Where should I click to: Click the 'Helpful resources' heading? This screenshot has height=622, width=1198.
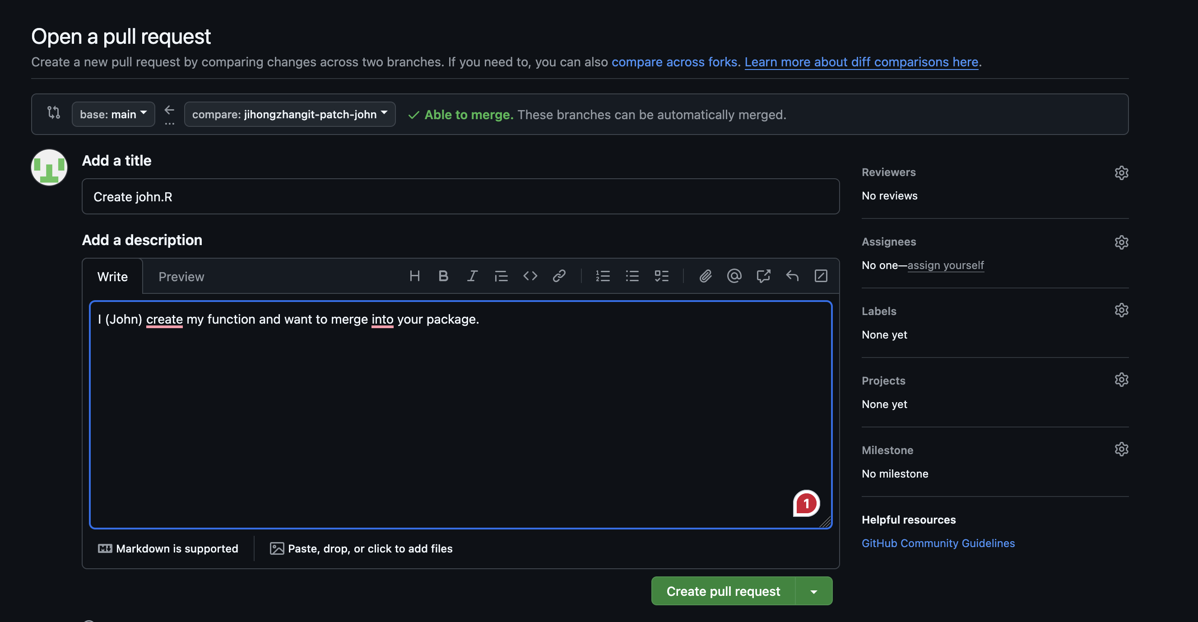[x=908, y=520]
